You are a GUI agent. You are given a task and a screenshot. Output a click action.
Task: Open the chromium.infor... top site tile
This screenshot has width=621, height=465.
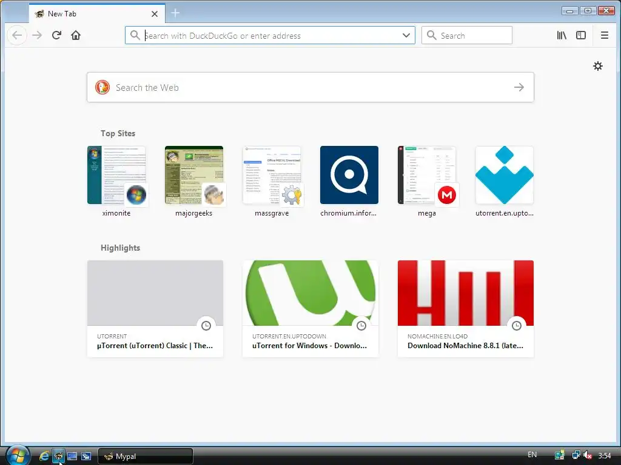pyautogui.click(x=349, y=175)
